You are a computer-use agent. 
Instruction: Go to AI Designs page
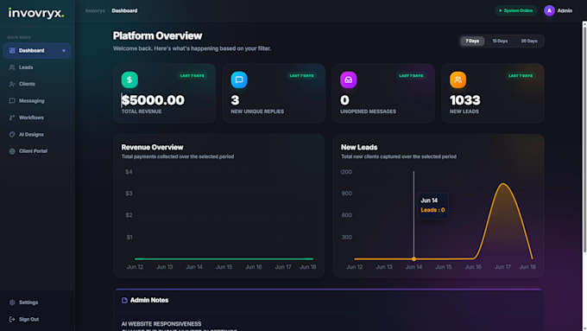tap(36, 134)
